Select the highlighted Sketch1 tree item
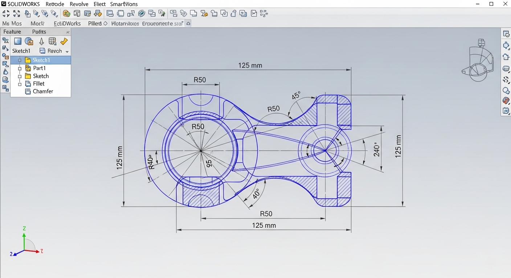Screen dimensions: 511x278 (41, 60)
